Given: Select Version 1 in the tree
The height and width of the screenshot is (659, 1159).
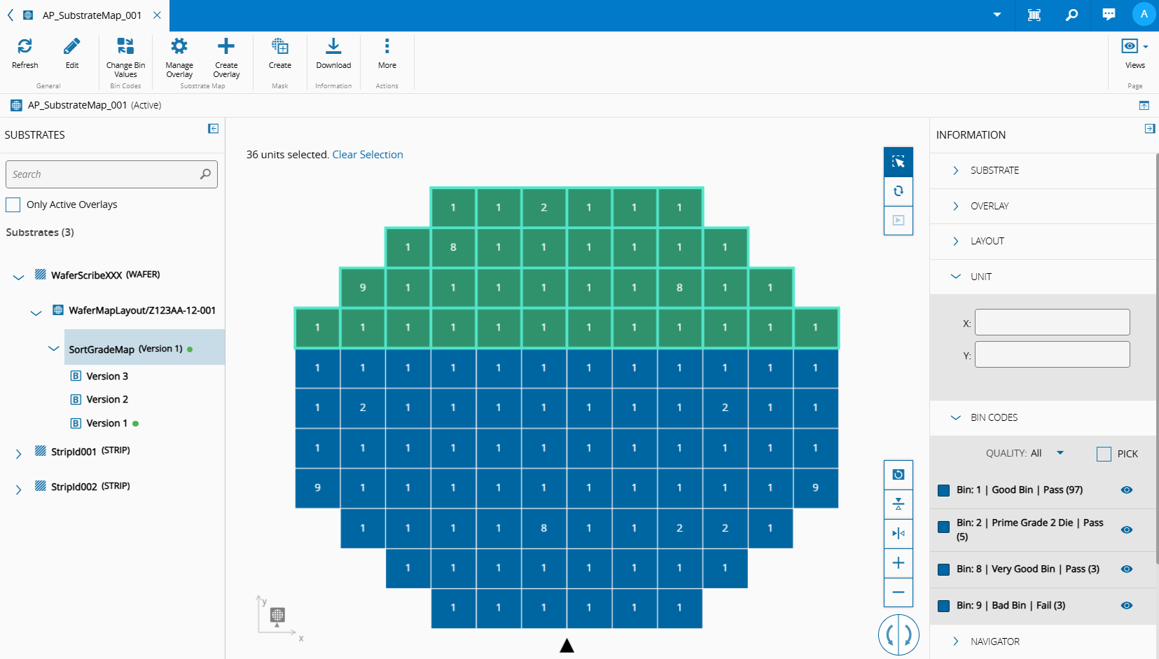Looking at the screenshot, I should 106,423.
